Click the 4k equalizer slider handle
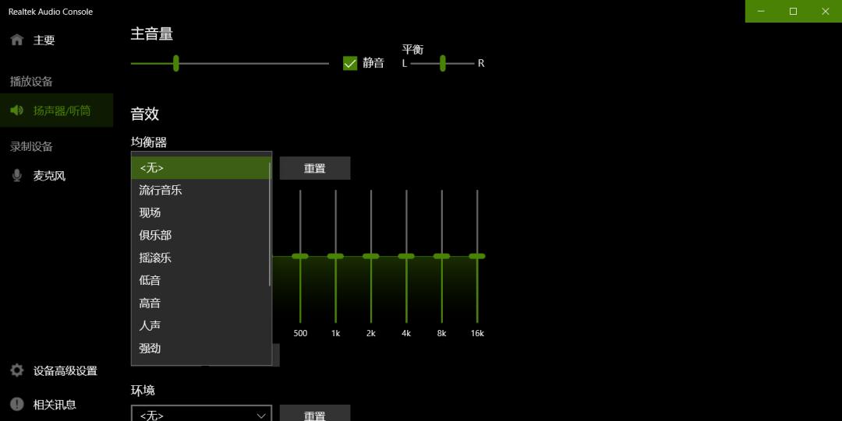842x421 pixels. tap(406, 256)
